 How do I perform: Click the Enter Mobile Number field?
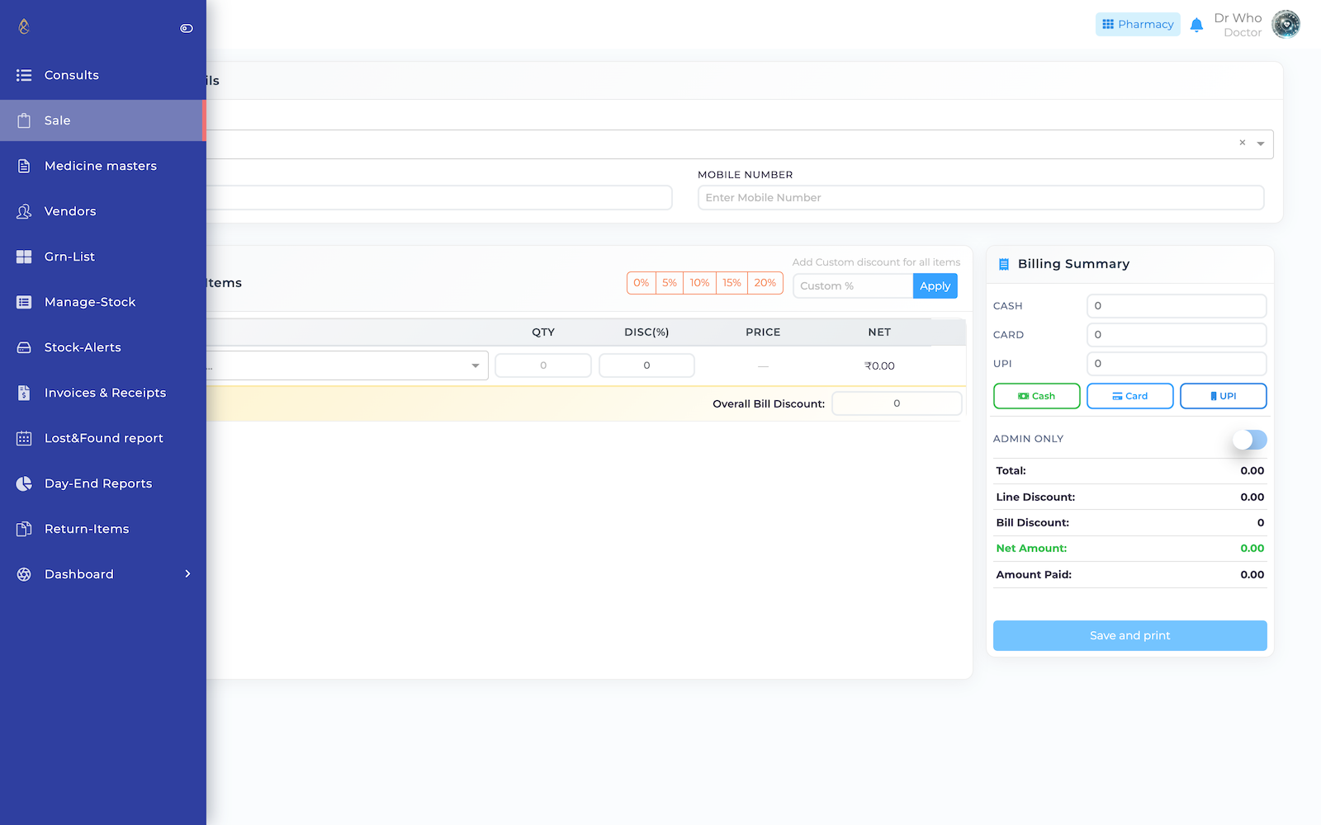pos(980,198)
